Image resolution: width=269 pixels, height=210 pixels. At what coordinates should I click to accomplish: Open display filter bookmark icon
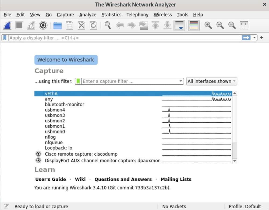click(5, 38)
